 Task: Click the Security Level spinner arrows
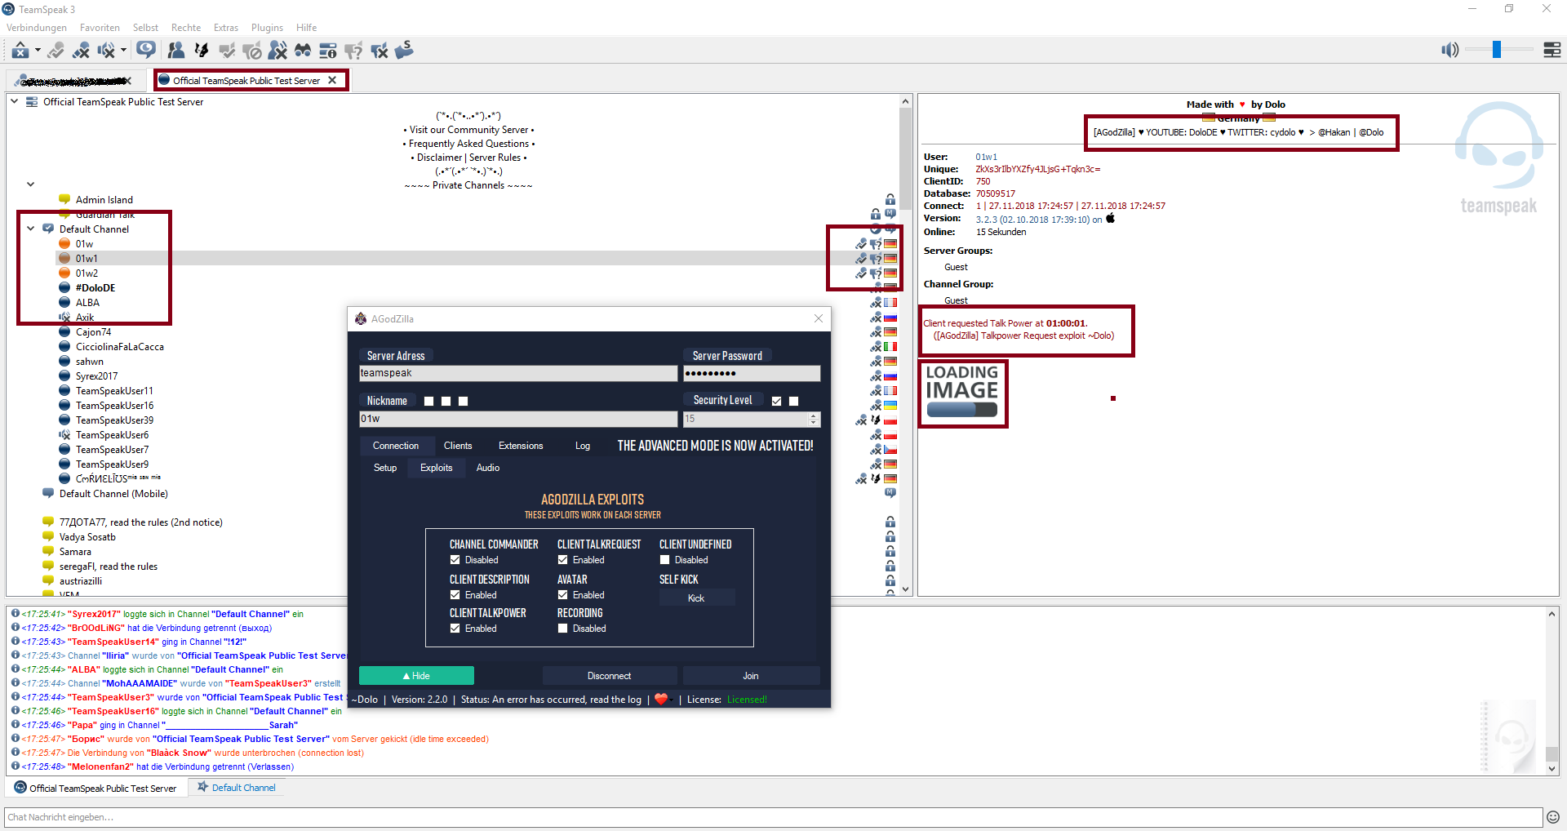click(813, 419)
